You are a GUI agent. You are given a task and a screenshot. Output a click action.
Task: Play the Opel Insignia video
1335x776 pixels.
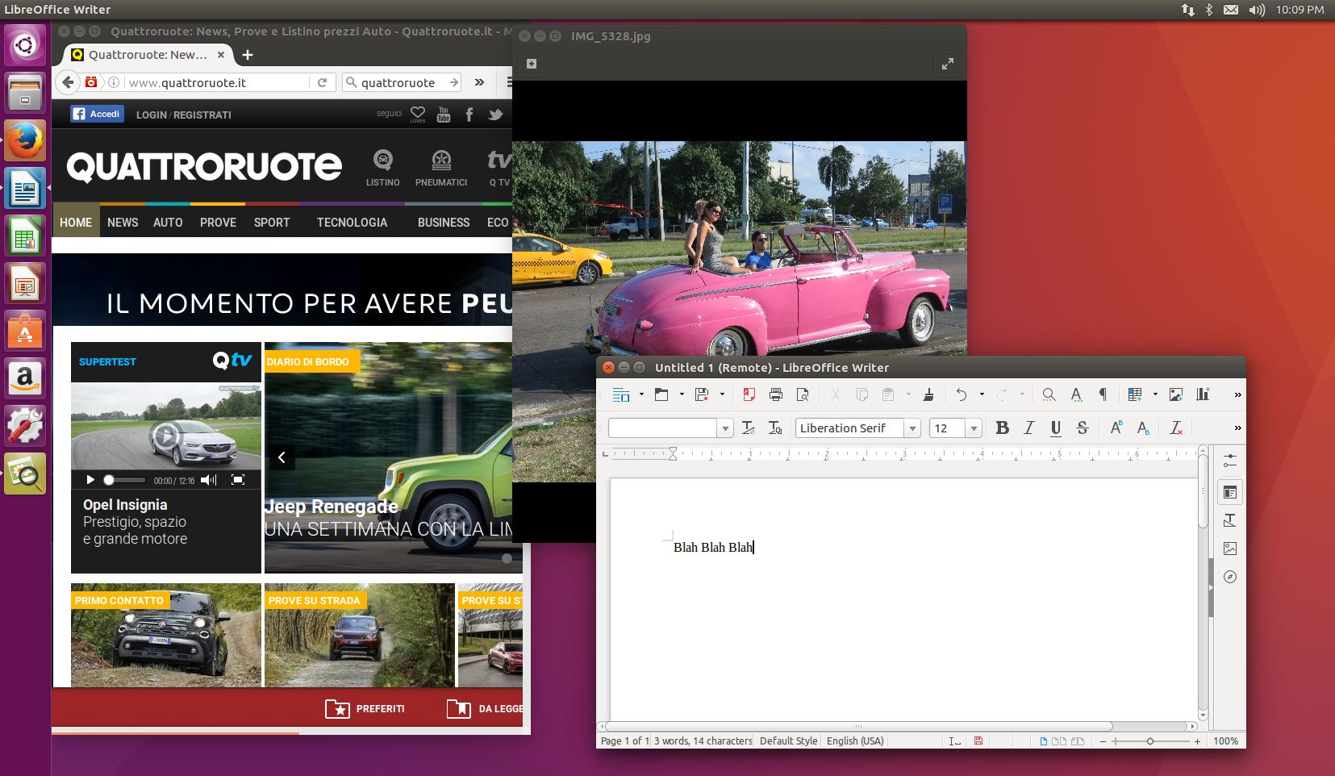tap(90, 480)
